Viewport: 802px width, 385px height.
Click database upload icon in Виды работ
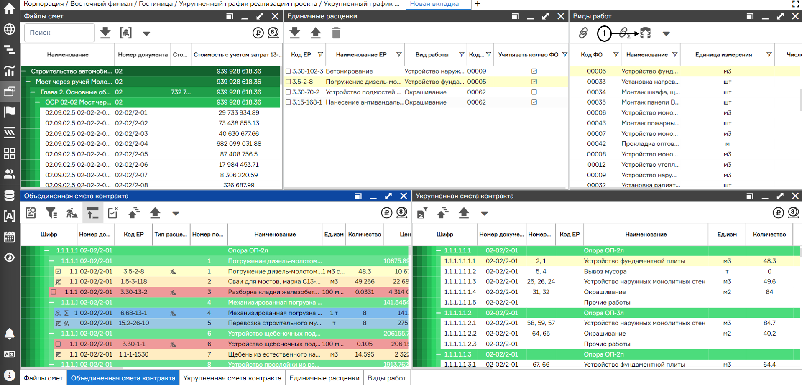tap(646, 33)
